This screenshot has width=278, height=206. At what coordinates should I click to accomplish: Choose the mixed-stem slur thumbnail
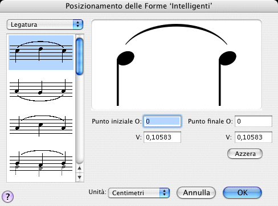coord(41,126)
